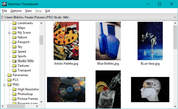The image size is (178, 109).
Task: Click the folder tree scroll right arrow
Action: (x=37, y=106)
